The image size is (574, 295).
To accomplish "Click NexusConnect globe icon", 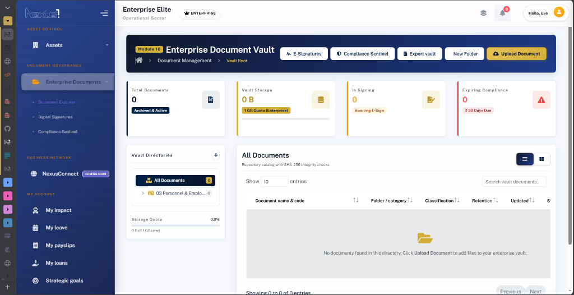I will click(34, 174).
